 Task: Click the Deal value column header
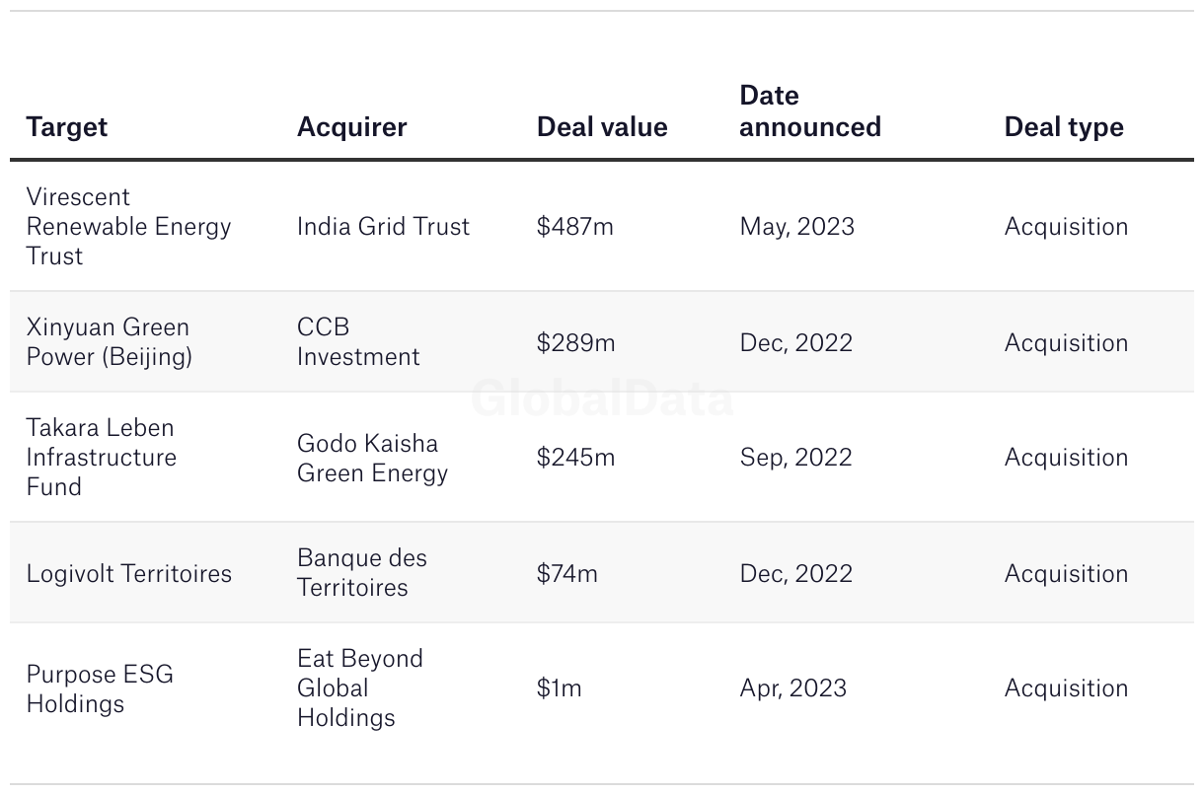(602, 127)
